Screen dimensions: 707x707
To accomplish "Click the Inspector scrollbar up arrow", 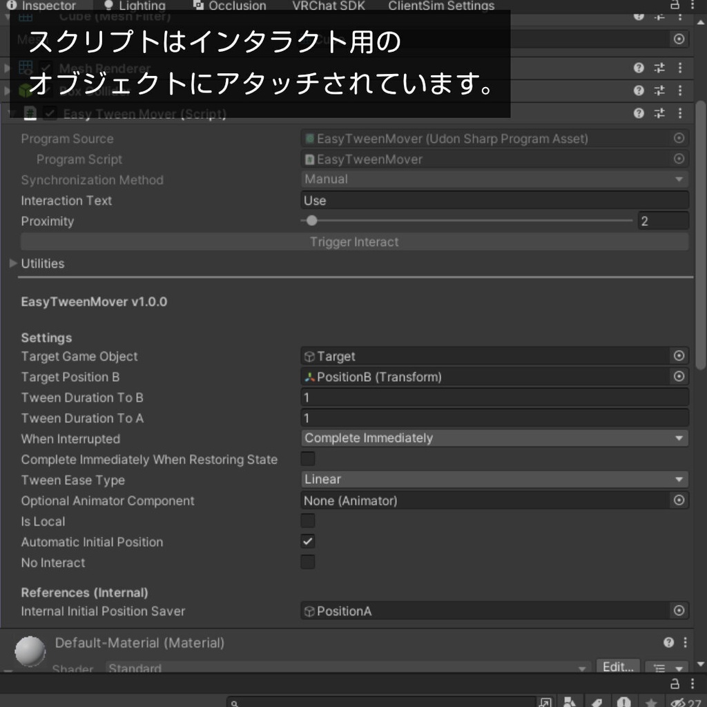I will 700,22.
